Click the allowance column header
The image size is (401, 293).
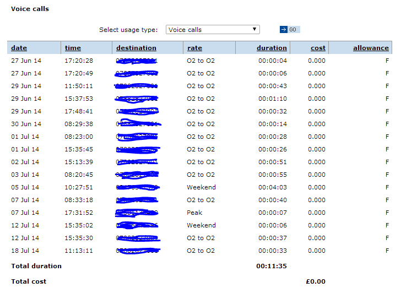click(371, 48)
